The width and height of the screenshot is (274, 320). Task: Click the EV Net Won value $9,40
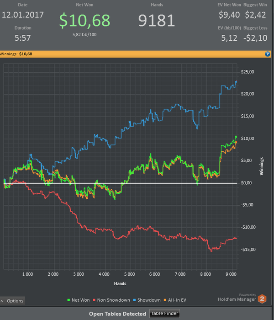click(x=229, y=15)
